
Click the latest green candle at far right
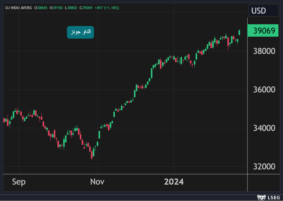click(239, 32)
